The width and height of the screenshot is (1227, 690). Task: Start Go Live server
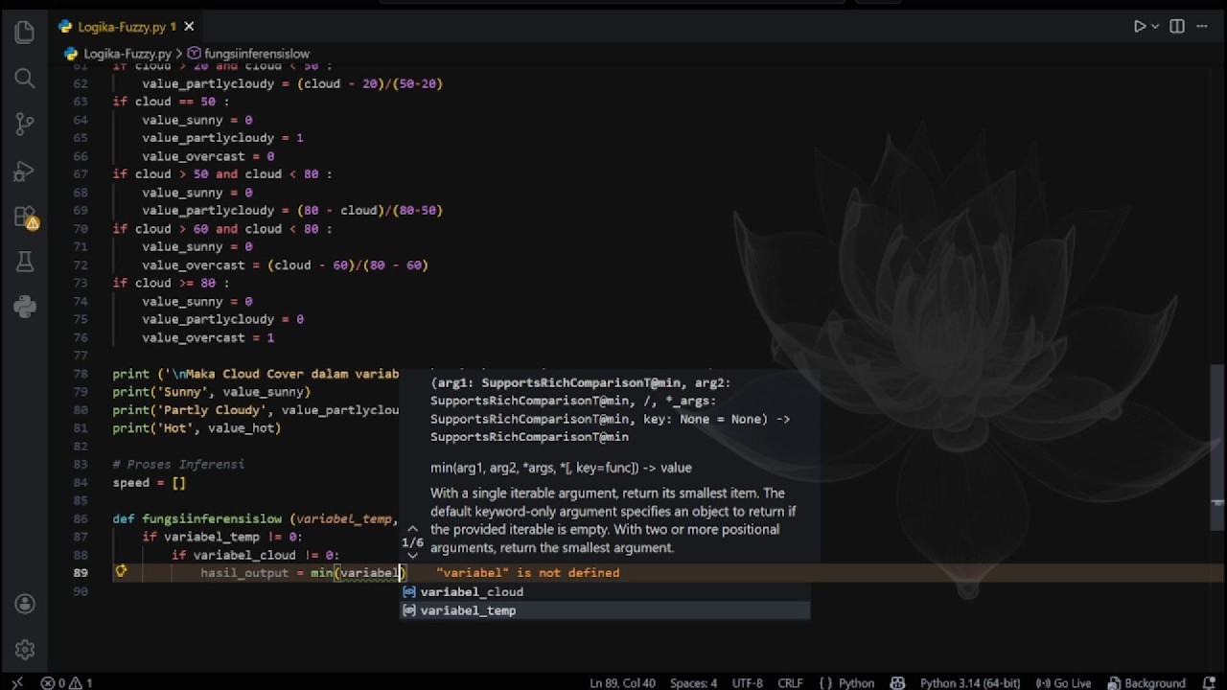[1064, 683]
